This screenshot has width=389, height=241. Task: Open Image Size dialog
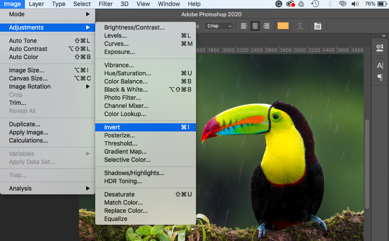pyautogui.click(x=47, y=70)
